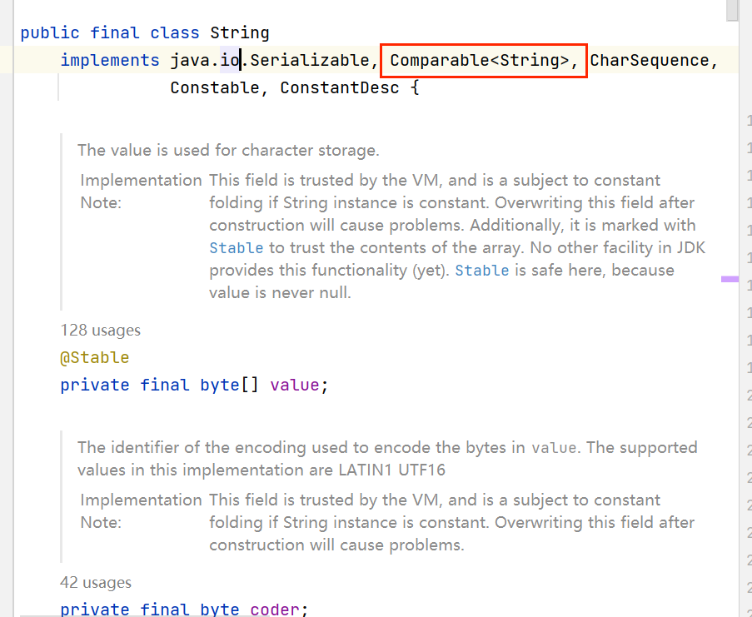752x617 pixels.
Task: Click the Stable link before 'is safe here'
Action: tap(481, 271)
